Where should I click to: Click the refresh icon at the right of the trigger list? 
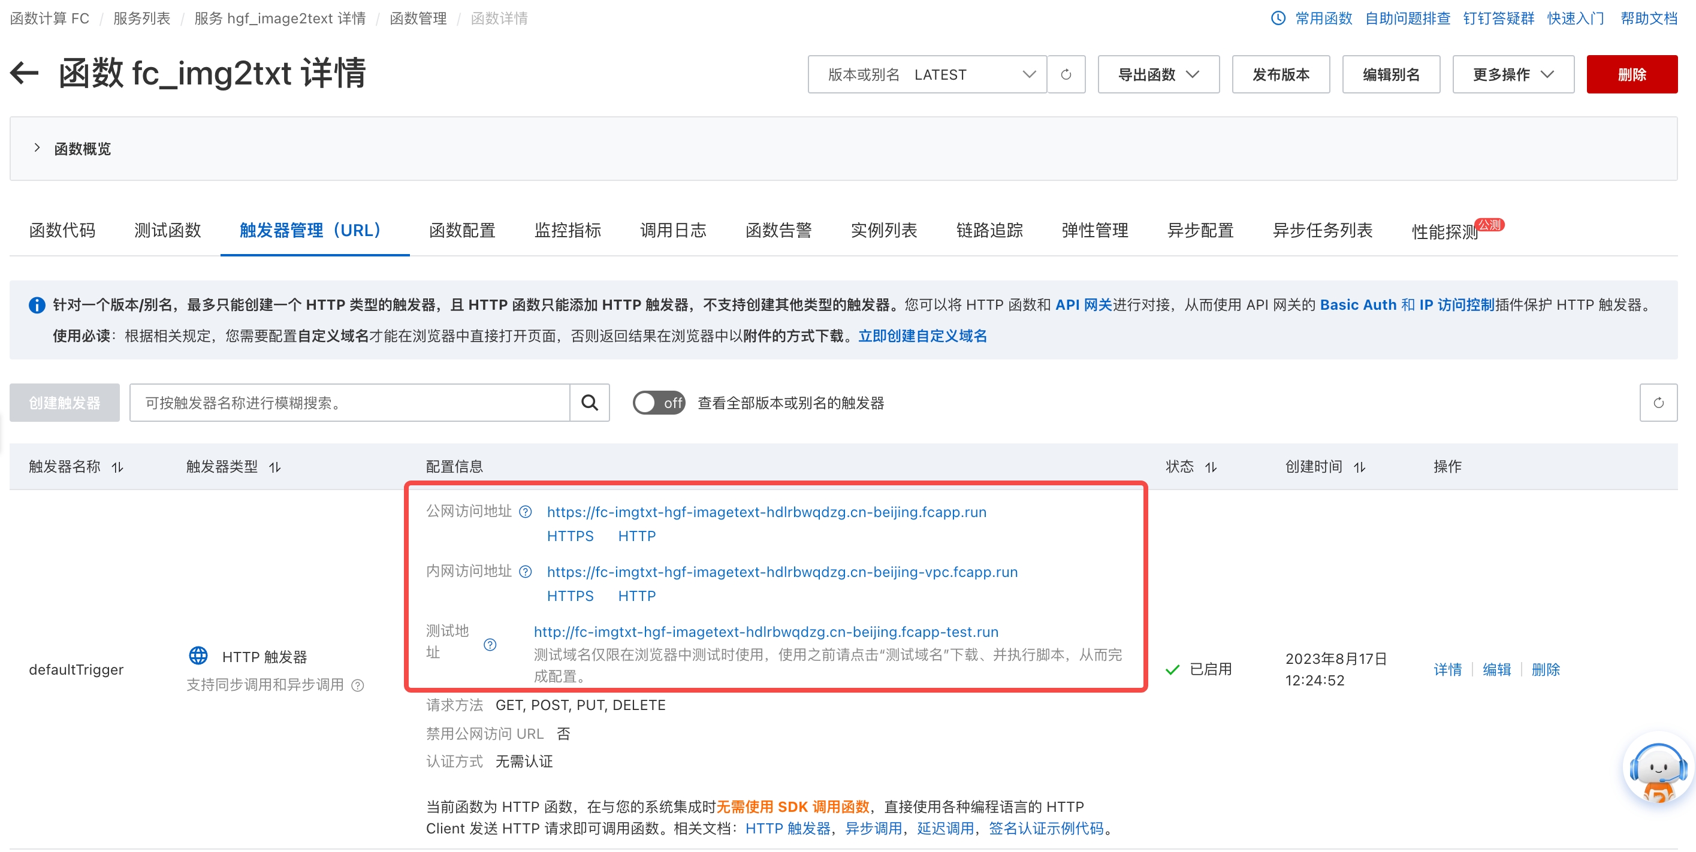tap(1658, 402)
